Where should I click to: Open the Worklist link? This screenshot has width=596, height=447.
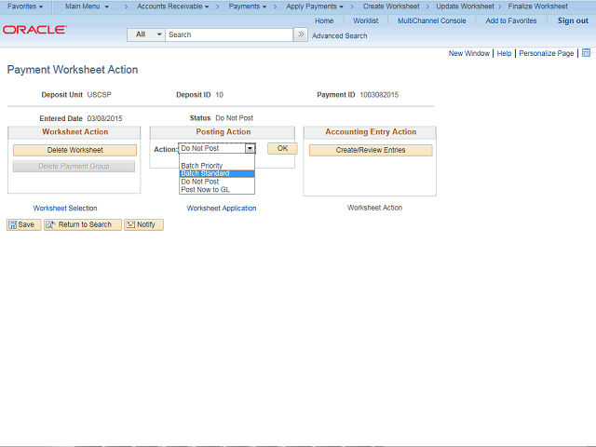[x=365, y=20]
